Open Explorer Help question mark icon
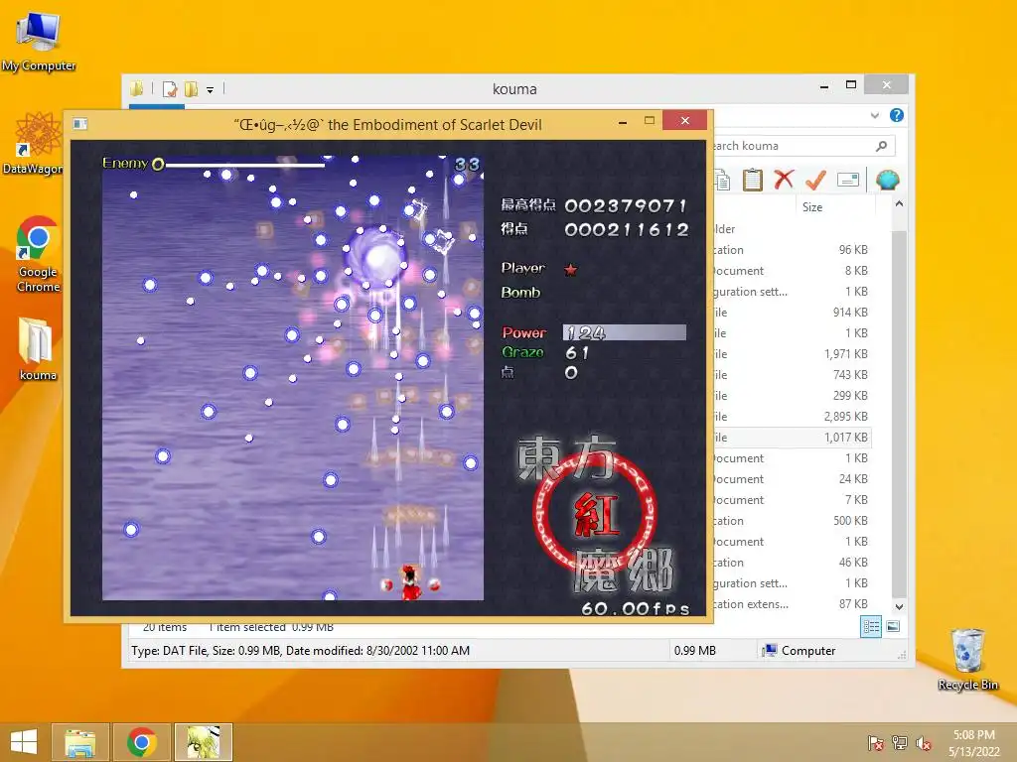The height and width of the screenshot is (762, 1017). tap(897, 115)
